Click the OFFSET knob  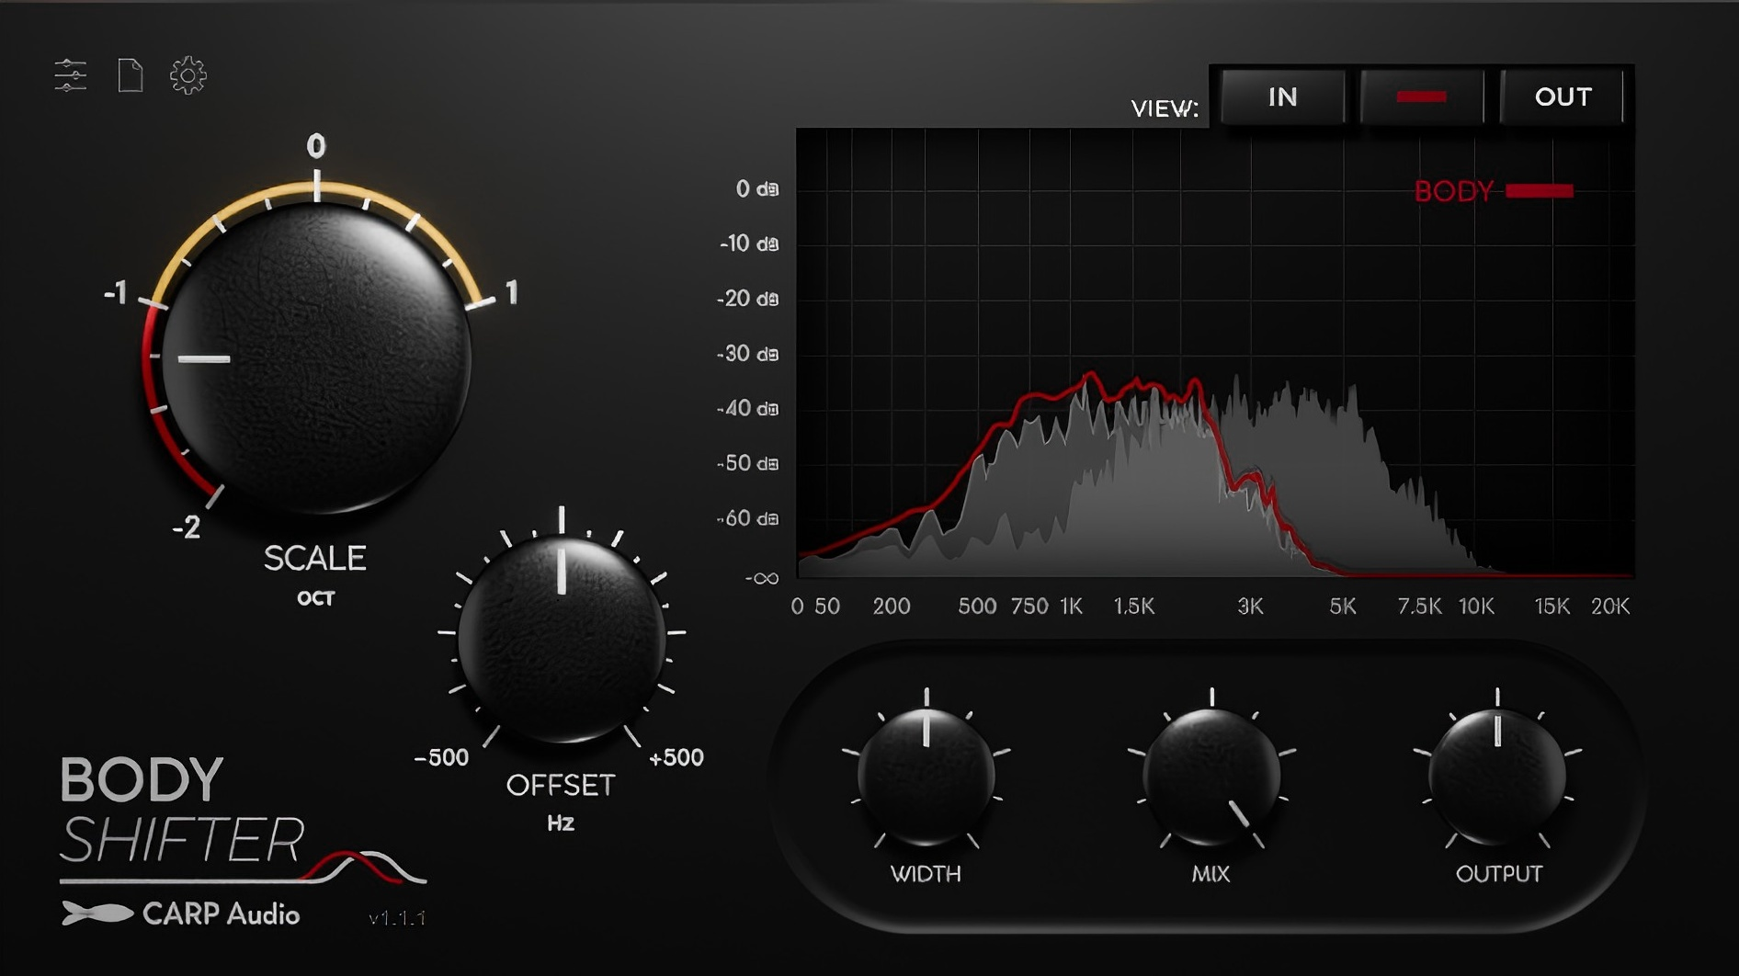click(x=561, y=639)
